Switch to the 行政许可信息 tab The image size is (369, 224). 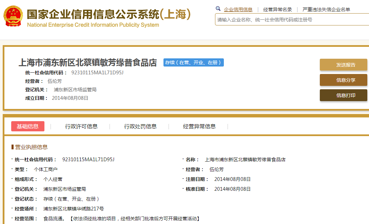(x=81, y=127)
